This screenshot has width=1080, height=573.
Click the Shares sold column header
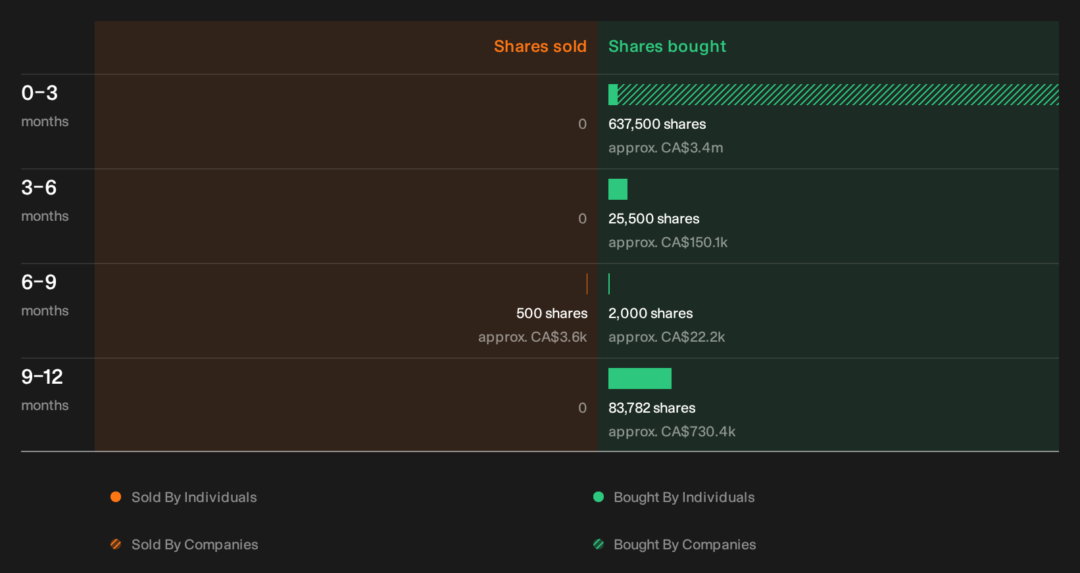pos(540,47)
